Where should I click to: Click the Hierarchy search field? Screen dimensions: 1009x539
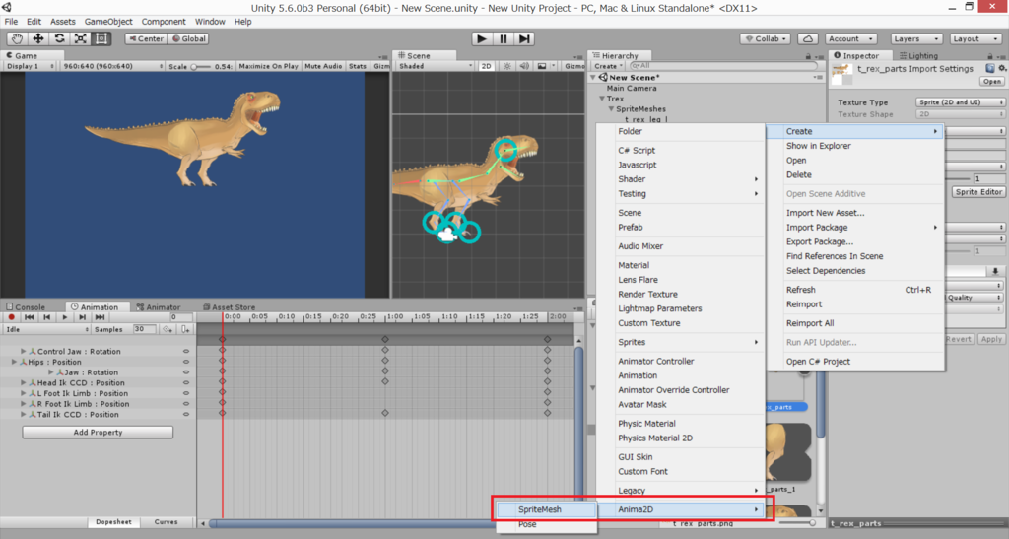(722, 66)
